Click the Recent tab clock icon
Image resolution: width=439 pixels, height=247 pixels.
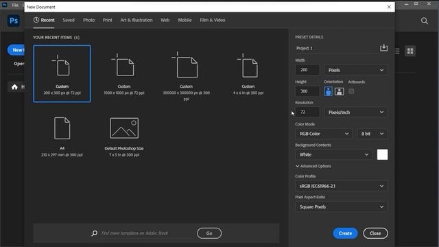[36, 20]
